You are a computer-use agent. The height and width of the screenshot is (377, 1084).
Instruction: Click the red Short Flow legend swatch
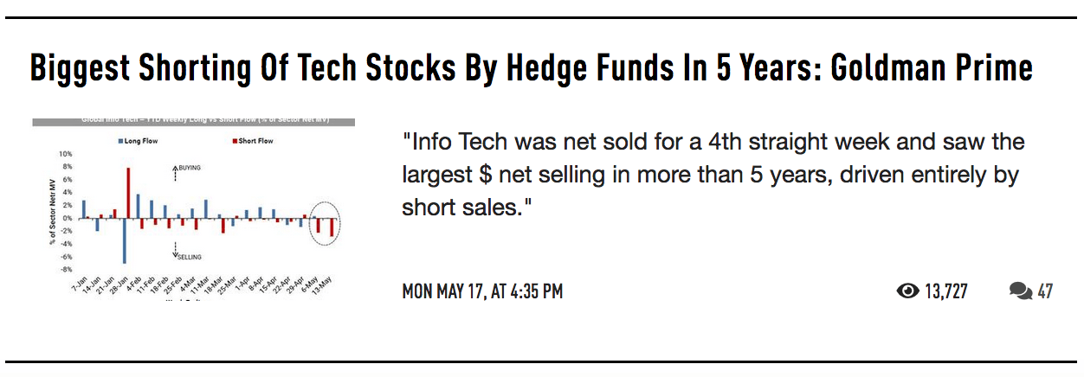coord(236,140)
